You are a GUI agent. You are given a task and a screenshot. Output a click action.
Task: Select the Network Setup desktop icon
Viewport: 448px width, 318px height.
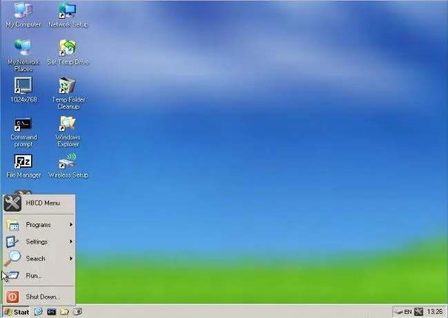[68, 15]
